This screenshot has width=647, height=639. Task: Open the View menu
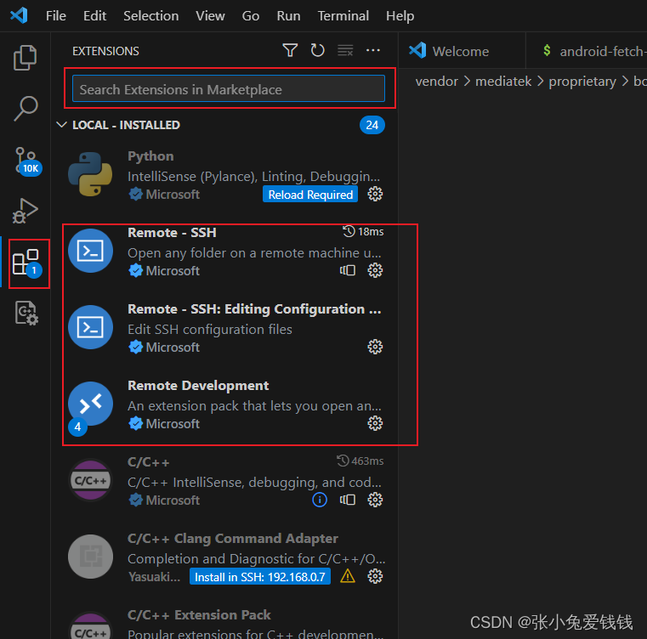point(211,15)
